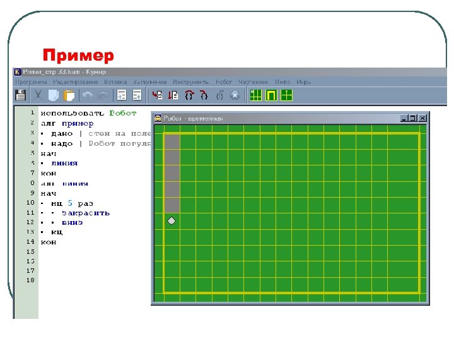Click line number 18 in the gutter
The height and width of the screenshot is (341, 454).
30,280
